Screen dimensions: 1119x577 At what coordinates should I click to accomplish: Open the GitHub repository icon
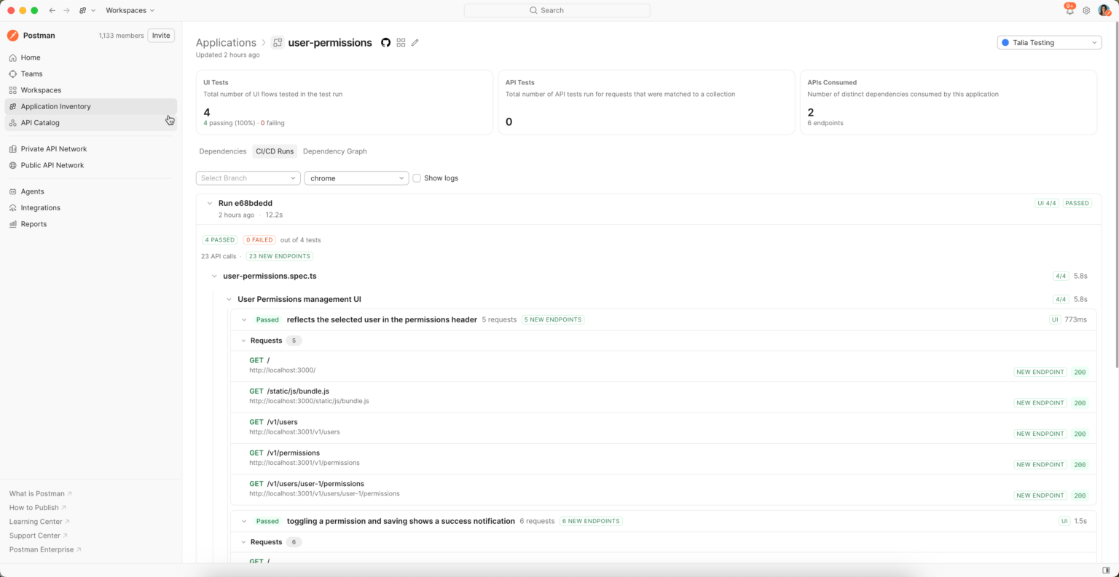pos(386,43)
